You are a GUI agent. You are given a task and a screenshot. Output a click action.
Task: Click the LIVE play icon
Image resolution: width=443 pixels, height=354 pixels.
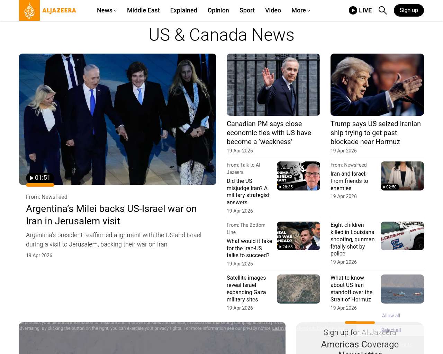click(353, 10)
